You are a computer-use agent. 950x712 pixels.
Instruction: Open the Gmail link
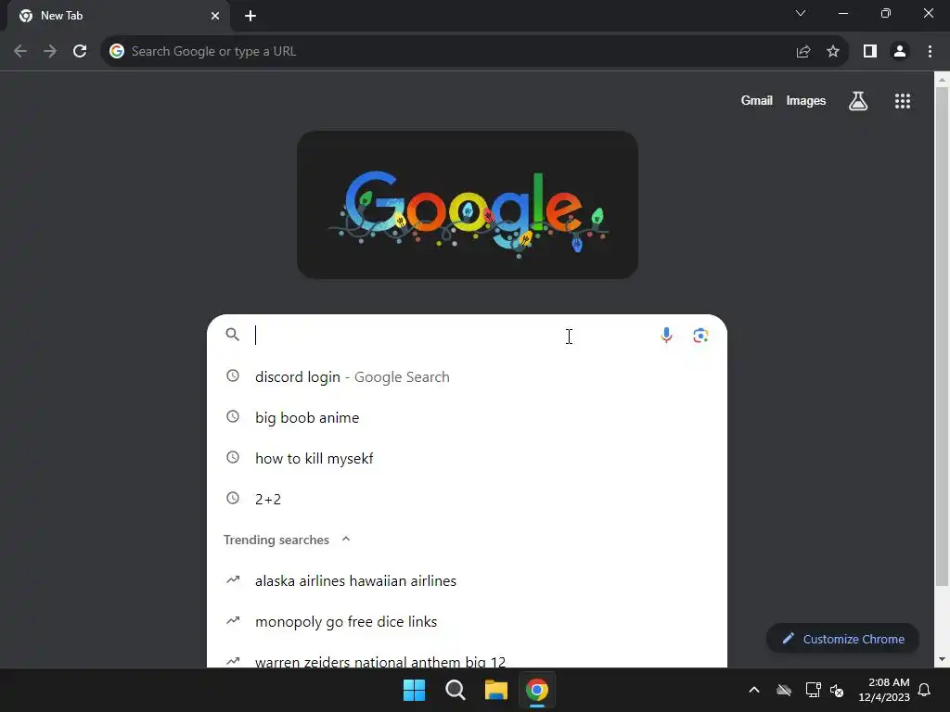click(x=756, y=100)
